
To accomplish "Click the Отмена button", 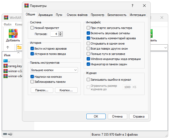I will click(117, 116).
